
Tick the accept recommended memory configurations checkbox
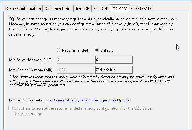point(10,108)
